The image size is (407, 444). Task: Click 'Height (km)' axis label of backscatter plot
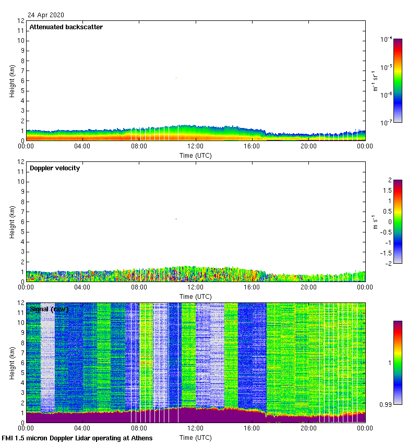pos(12,80)
